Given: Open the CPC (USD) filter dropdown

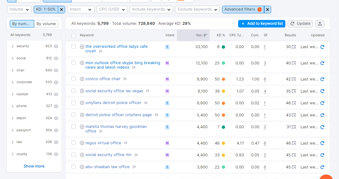Looking at the screenshot, I should [112, 9].
